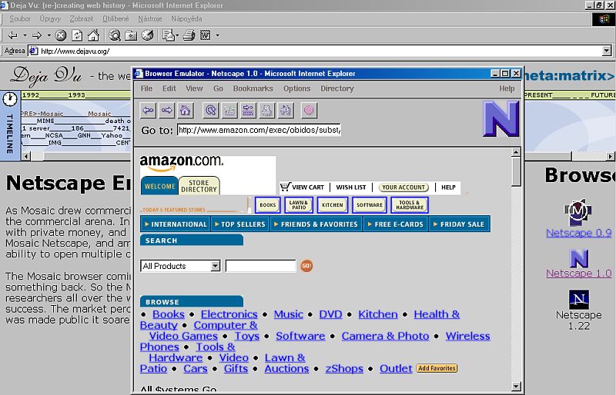Click the Netscape 1.0 browser icon
The width and height of the screenshot is (616, 395).
[579, 258]
